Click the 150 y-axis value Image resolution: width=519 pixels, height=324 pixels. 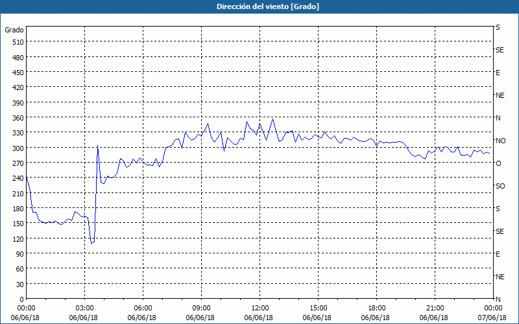[x=18, y=224]
